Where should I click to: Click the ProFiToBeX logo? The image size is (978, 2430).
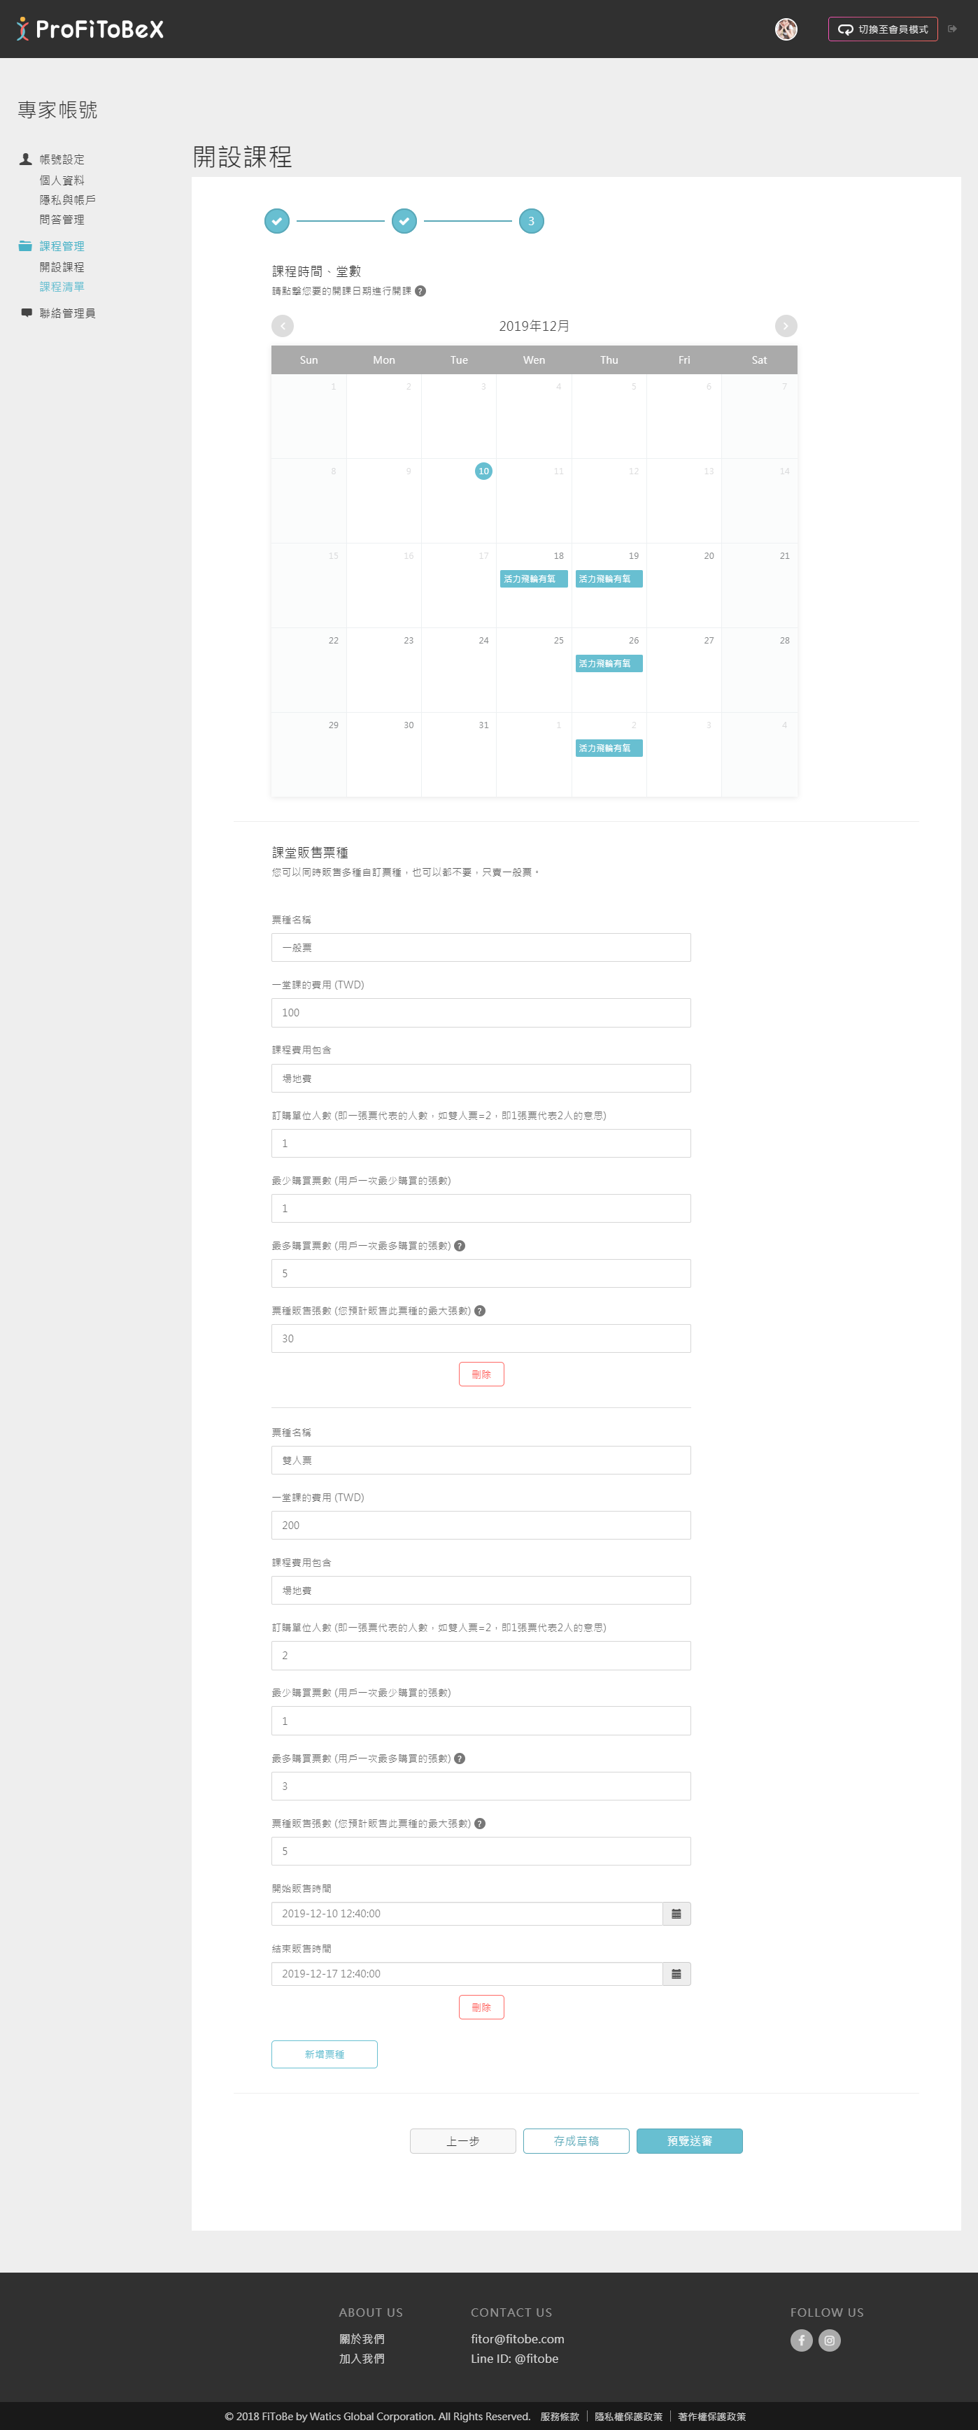[90, 29]
